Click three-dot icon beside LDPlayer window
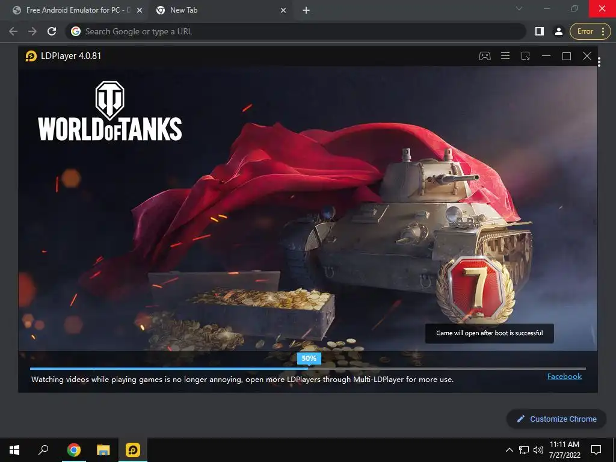Screen dimensions: 616x462 click(599, 62)
